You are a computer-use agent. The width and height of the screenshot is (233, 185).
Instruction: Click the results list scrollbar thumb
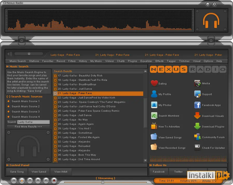tap(145, 113)
